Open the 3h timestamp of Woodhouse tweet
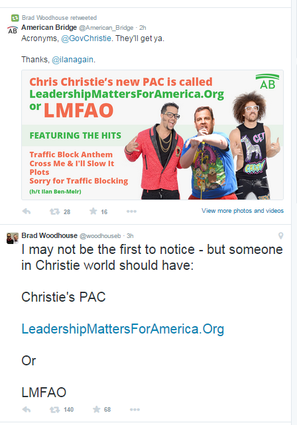The width and height of the screenshot is (297, 425). [130, 236]
